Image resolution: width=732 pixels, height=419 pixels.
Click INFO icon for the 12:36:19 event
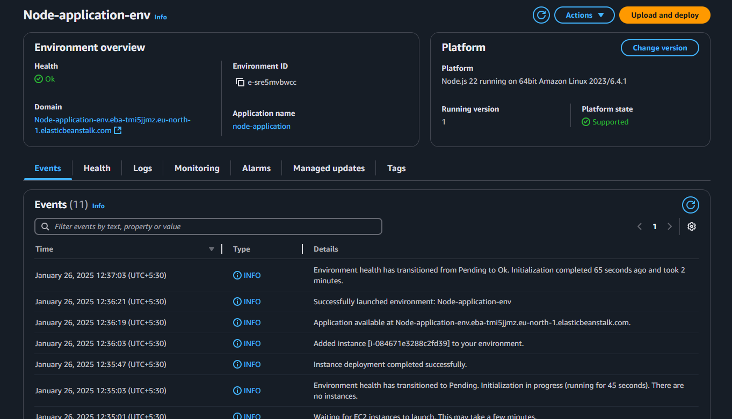coord(237,322)
